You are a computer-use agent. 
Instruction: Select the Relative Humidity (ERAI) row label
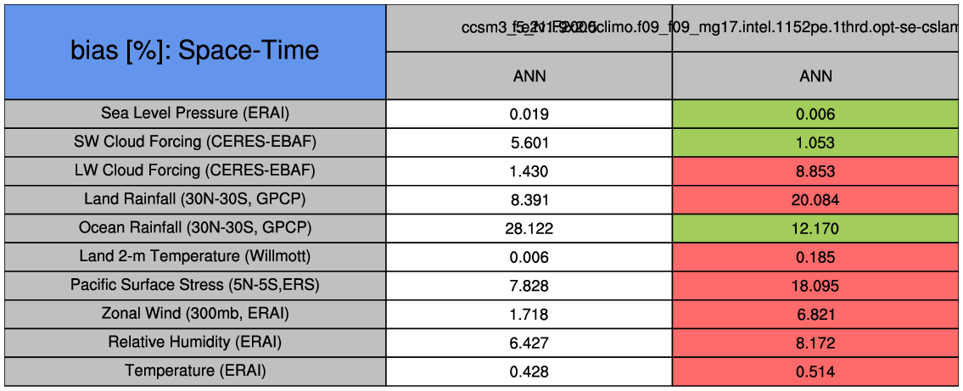coord(195,343)
